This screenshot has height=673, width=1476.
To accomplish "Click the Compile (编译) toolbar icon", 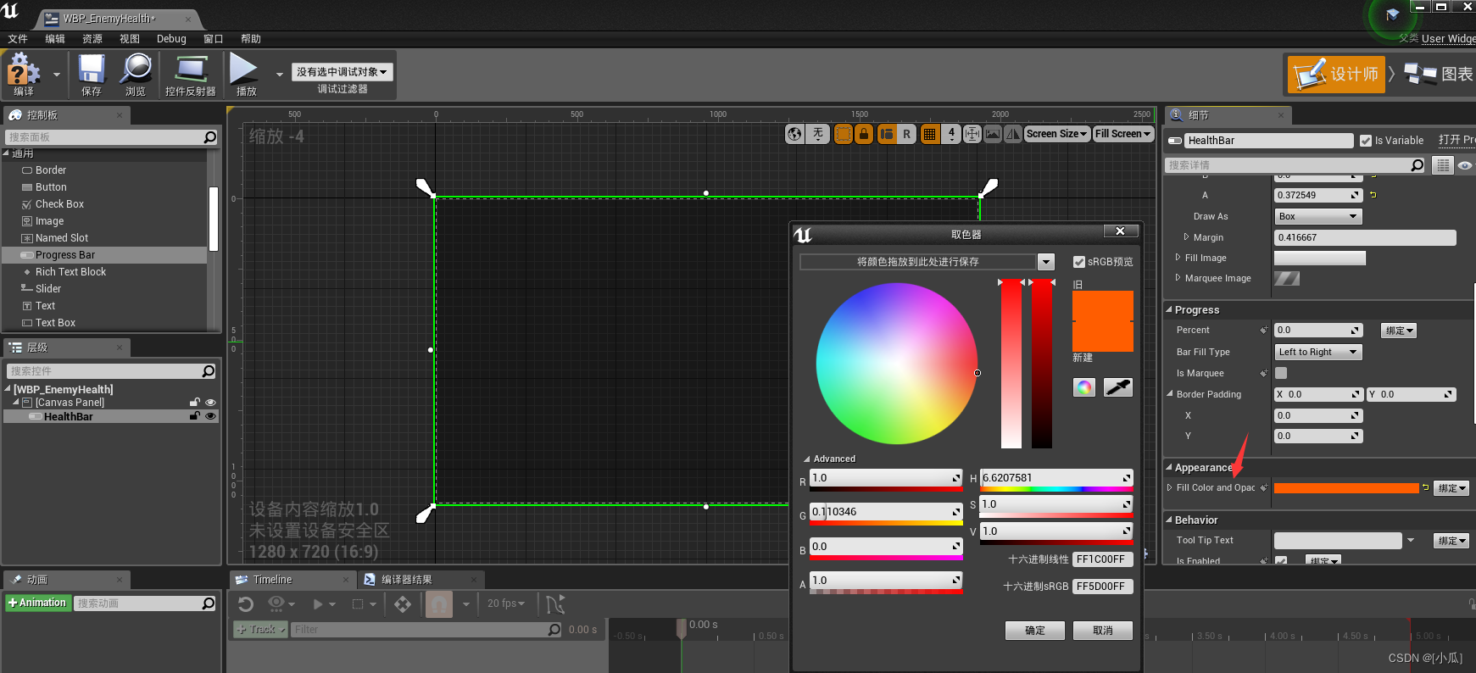I will click(x=24, y=70).
